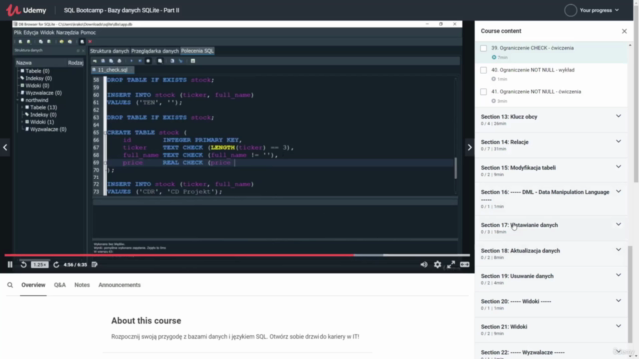
Task: Open the Pomoc menu in DB Browser
Action: [88, 33]
